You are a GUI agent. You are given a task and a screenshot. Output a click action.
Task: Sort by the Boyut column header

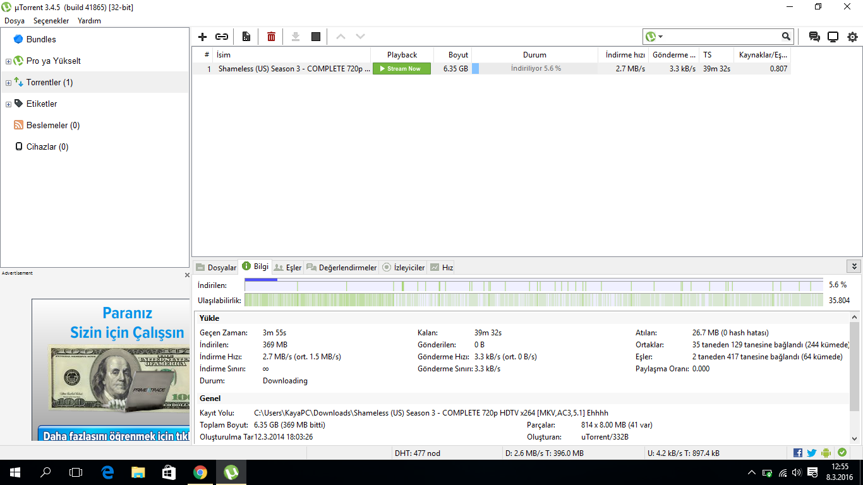(x=452, y=55)
